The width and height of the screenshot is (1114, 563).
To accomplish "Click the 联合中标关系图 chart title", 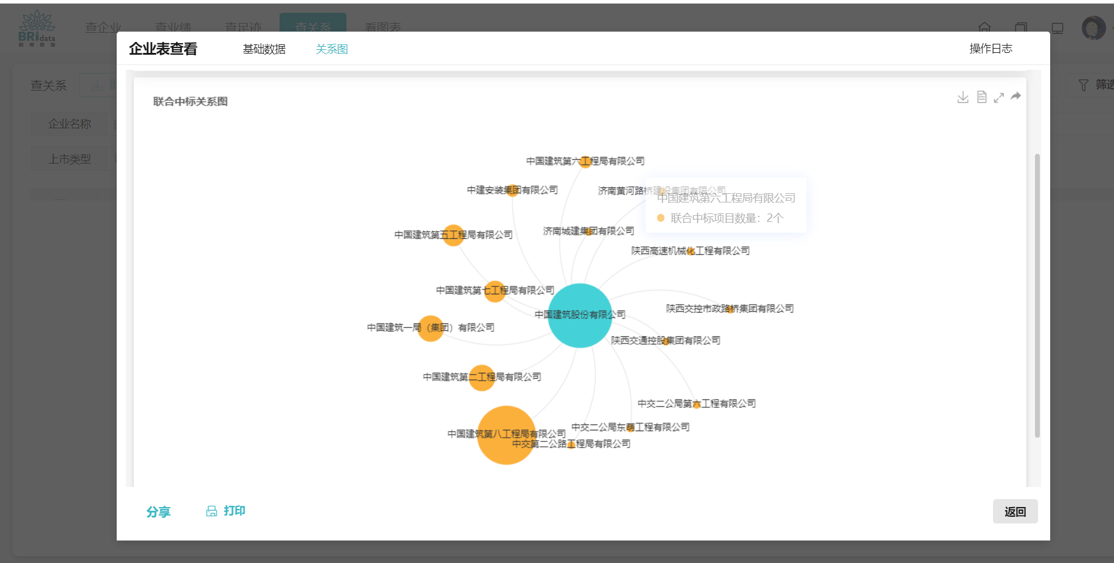I will pos(190,102).
